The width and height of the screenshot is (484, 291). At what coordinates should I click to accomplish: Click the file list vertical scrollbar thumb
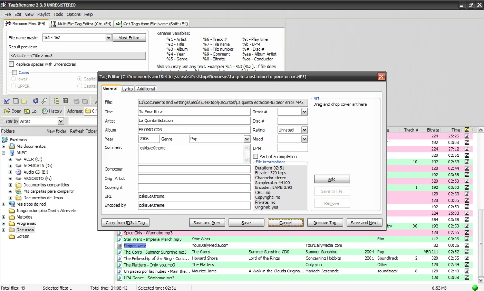481,243
